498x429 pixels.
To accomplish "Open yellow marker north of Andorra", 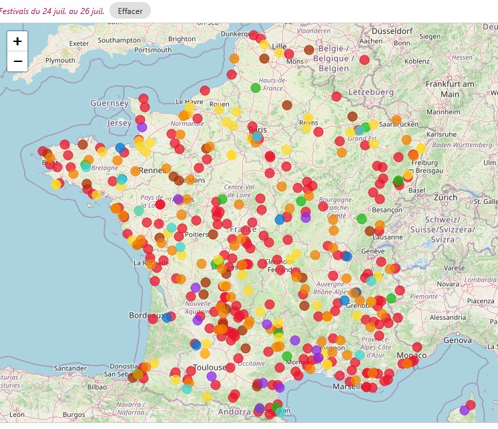I will [x=207, y=396].
